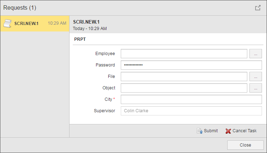Viewport: 267px width, 153px height.
Task: Focus the Employee text field
Action: [184, 54]
